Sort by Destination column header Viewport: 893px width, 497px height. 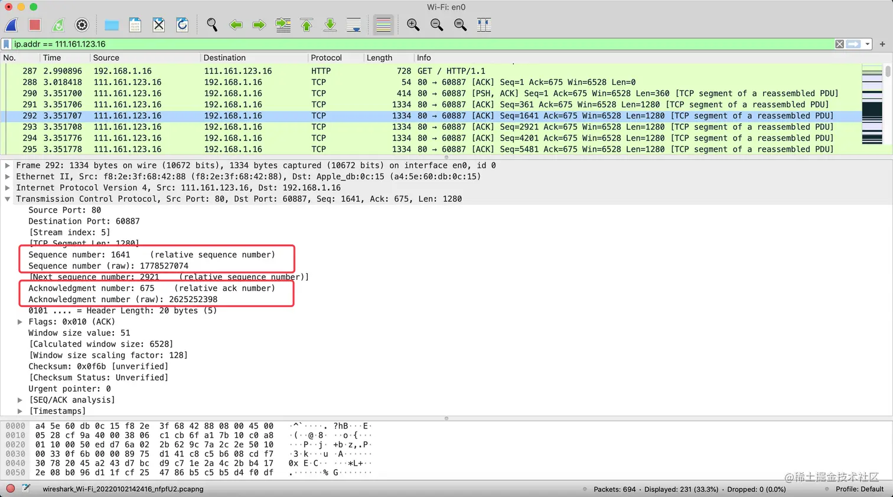(254, 58)
